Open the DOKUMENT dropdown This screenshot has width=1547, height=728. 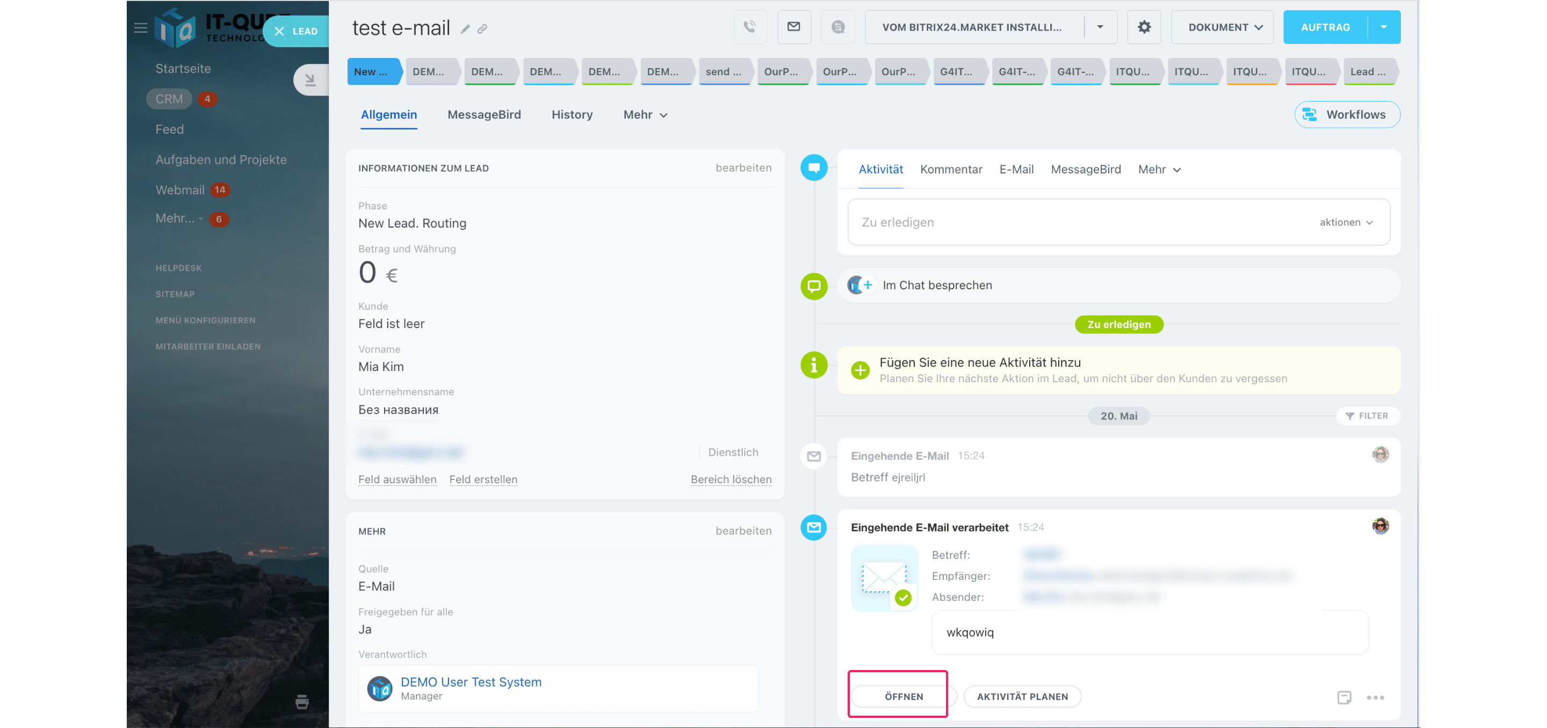pos(1222,27)
